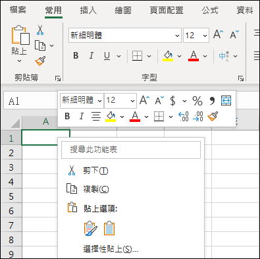This screenshot has width=260, height=259.
Task: Click the Name Box showing A1
Action: click(x=30, y=101)
